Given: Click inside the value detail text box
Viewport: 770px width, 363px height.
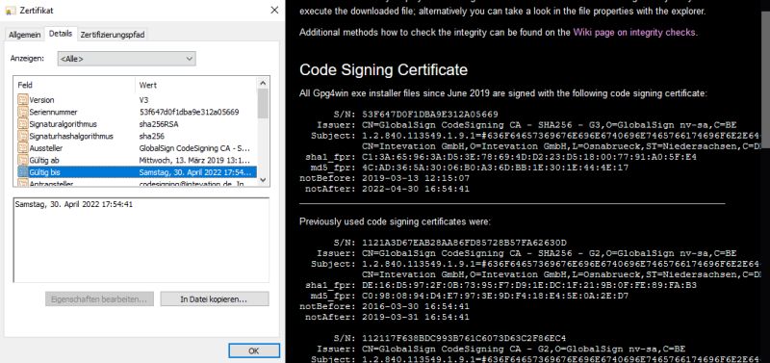Looking at the screenshot, I should point(141,240).
